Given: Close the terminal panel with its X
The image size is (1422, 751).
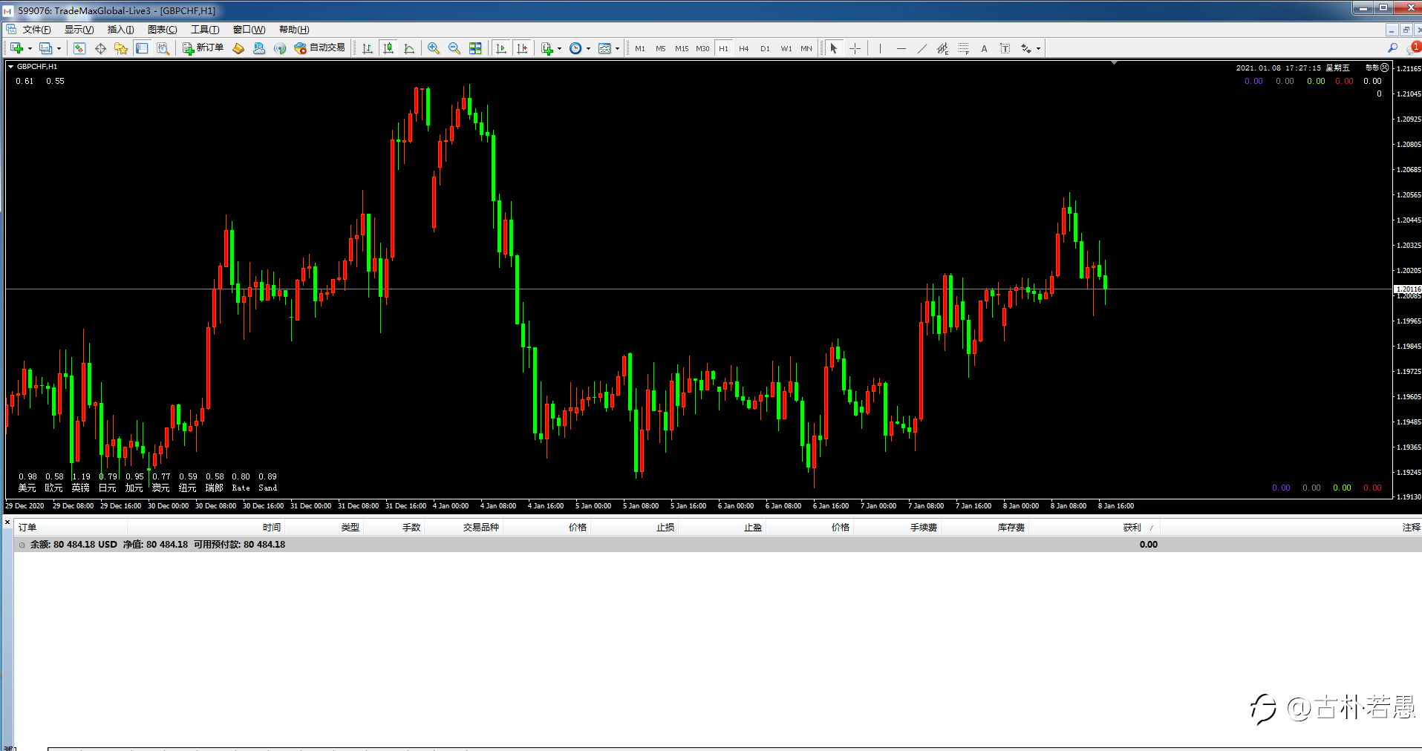Looking at the screenshot, I should [7, 523].
